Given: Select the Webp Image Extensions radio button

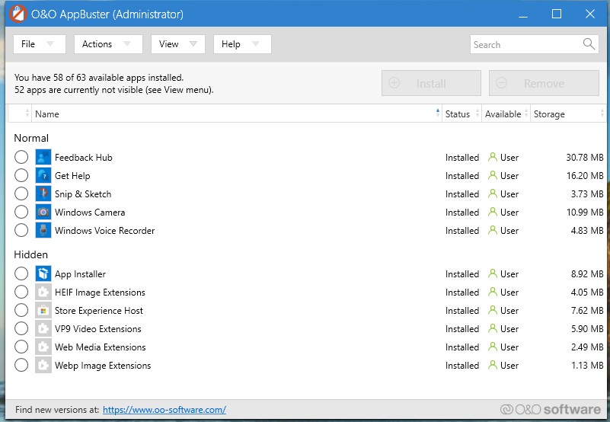Looking at the screenshot, I should click(x=21, y=366).
